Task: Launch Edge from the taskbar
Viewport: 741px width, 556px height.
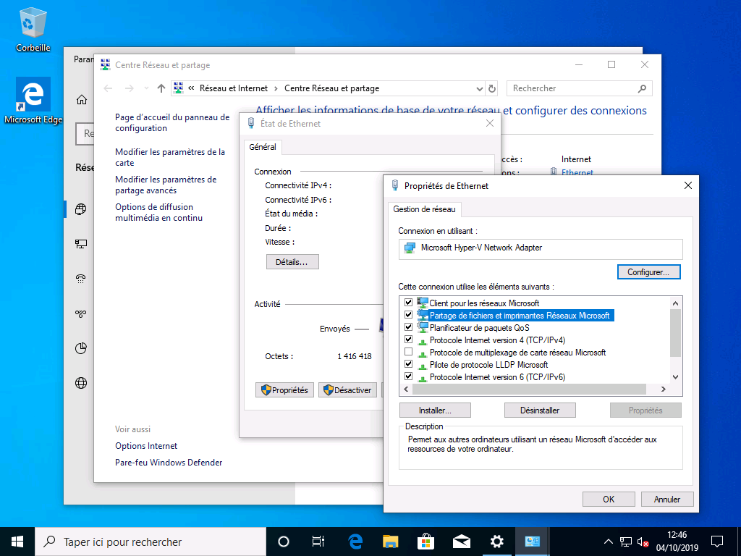Action: 355,542
